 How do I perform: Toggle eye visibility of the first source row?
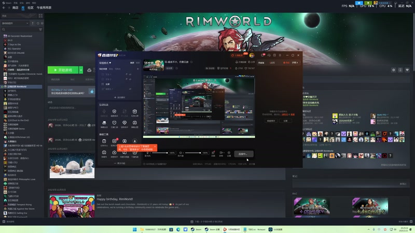(x=130, y=75)
